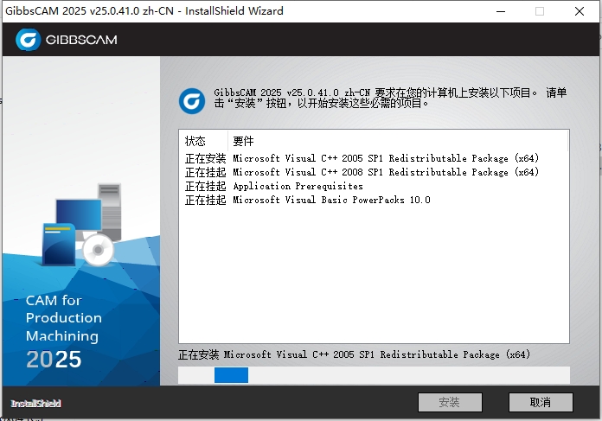Click the status line below the list
602x421 pixels.
(355, 354)
